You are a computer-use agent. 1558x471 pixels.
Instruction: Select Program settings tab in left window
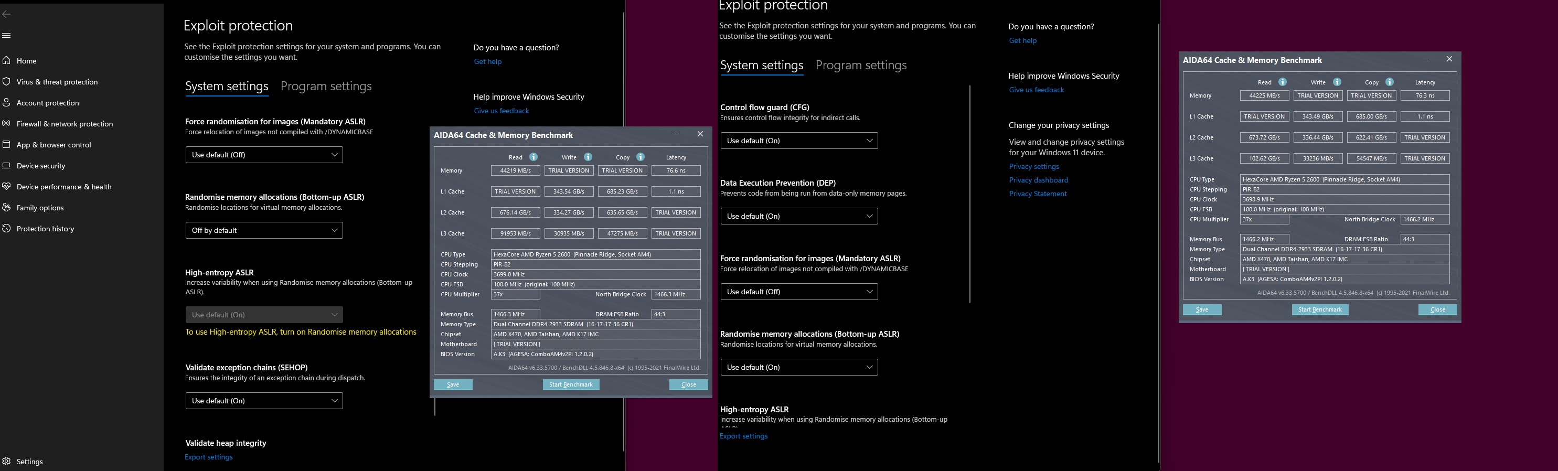tap(326, 87)
